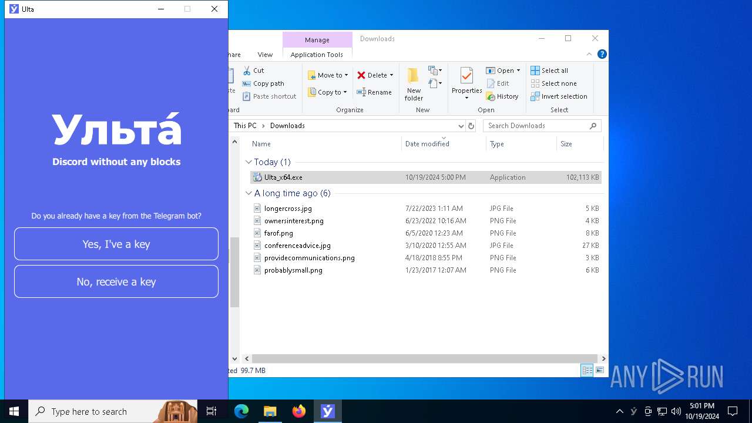Viewport: 752px width, 423px height.
Task: Click Downloads in the breadcrumb path
Action: point(287,126)
